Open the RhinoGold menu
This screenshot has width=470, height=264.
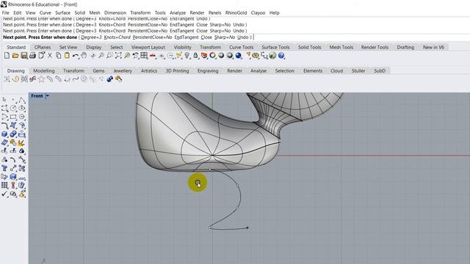point(236,13)
